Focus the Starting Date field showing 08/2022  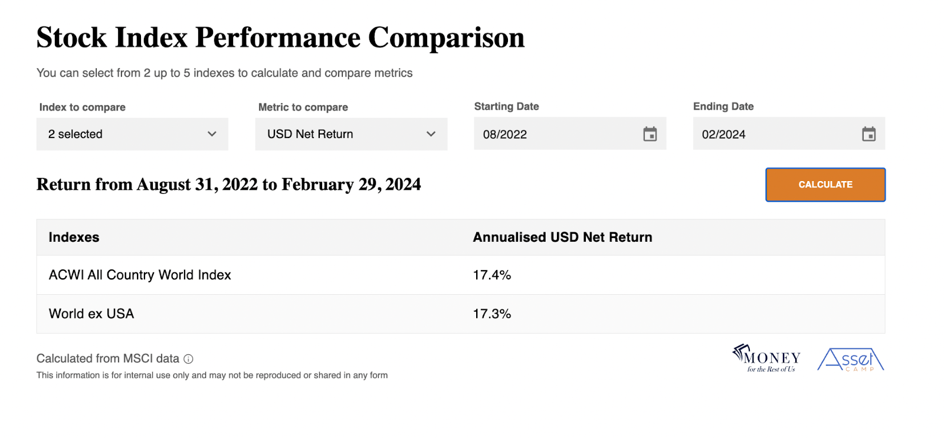(570, 134)
